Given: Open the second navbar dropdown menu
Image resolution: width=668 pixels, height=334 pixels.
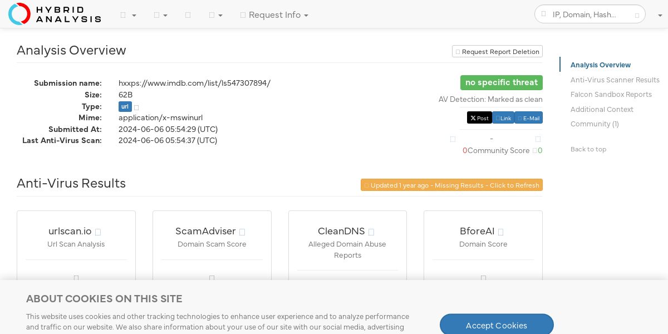Looking at the screenshot, I should pos(160,15).
